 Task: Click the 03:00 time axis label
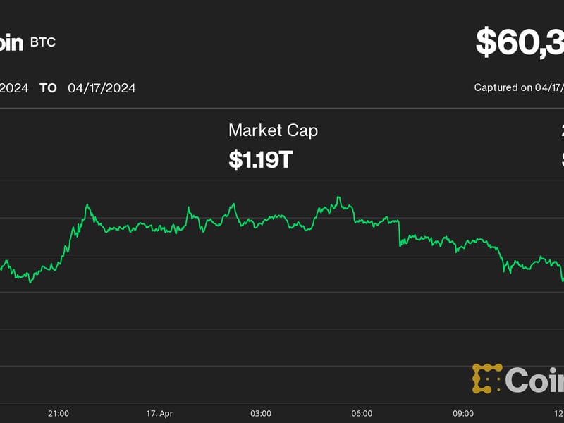261,413
